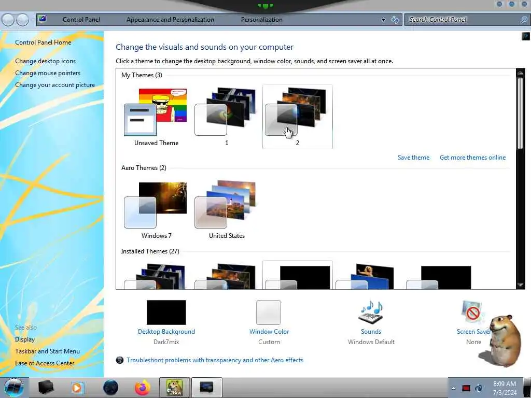
Task: Click the Personalization window taskbar button
Action: (206, 388)
